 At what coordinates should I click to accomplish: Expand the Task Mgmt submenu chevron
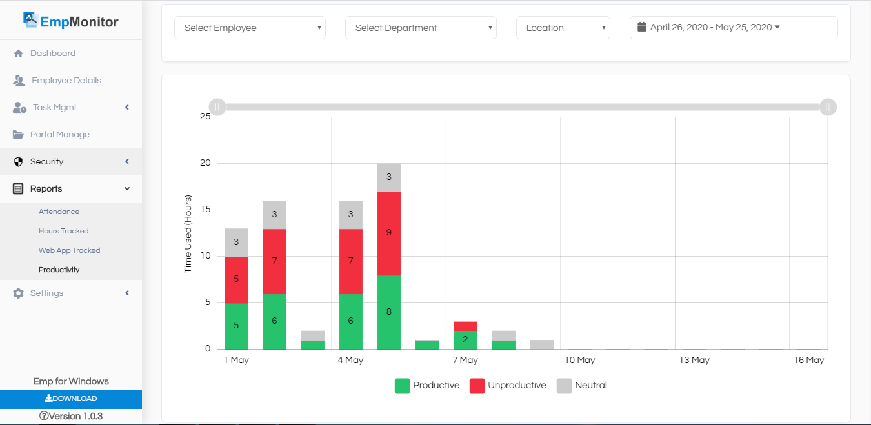coord(127,108)
